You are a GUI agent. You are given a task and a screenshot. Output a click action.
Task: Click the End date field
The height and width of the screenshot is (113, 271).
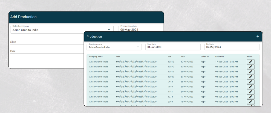tap(232, 47)
